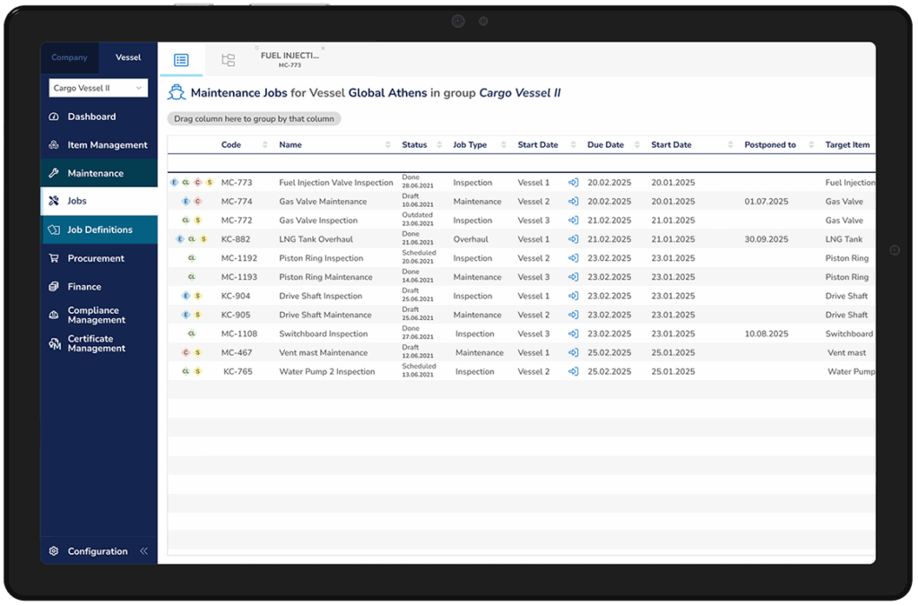Select the Item Management cubes icon

tap(54, 145)
